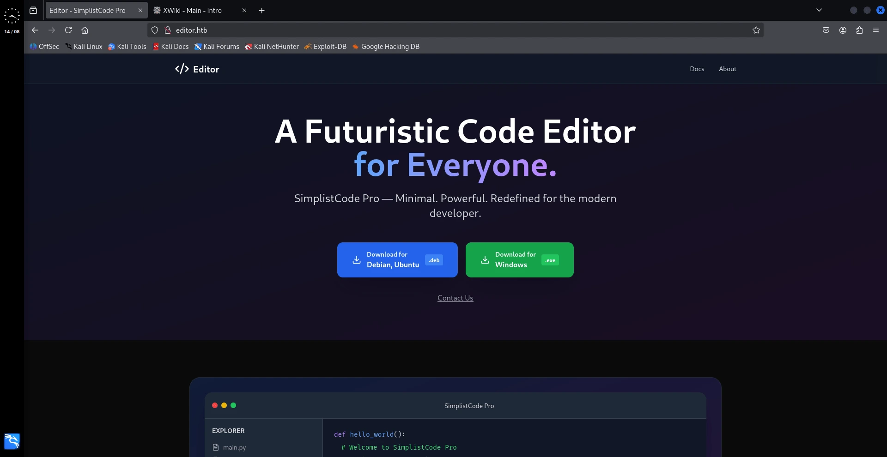
Task: Save page to Pocket
Action: click(826, 30)
